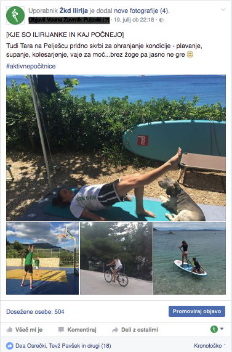232x352 pixels.
Task: Click the blue like reaction icon
Action: click(x=10, y=346)
